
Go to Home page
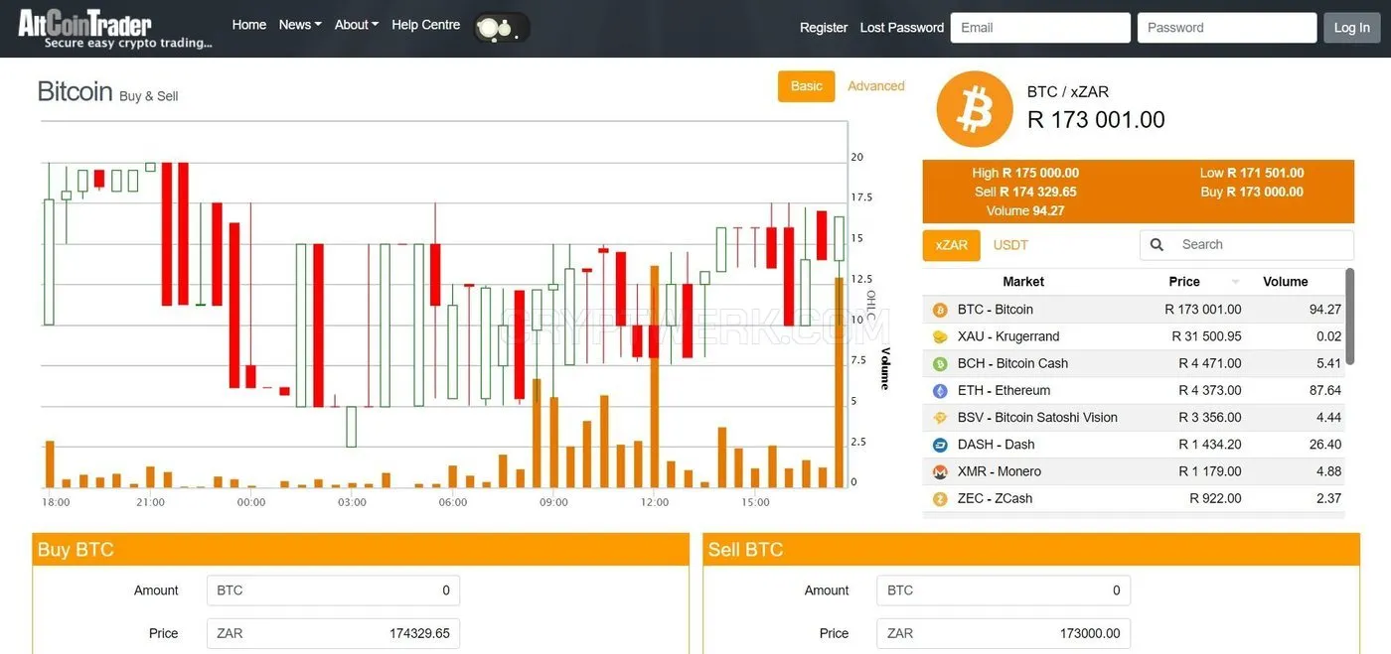coord(249,25)
